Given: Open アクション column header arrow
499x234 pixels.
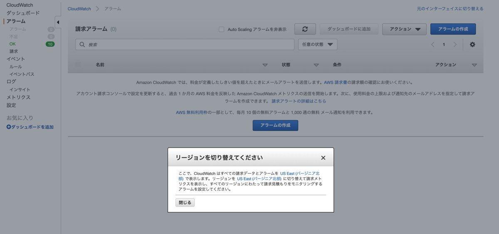Looking at the screenshot, I should click(474, 65).
